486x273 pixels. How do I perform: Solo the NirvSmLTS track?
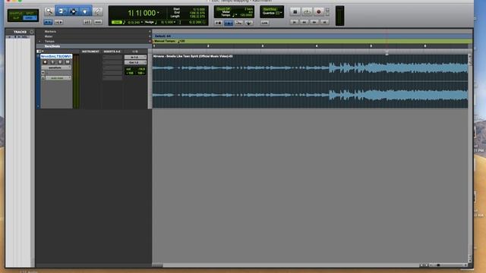coord(60,62)
